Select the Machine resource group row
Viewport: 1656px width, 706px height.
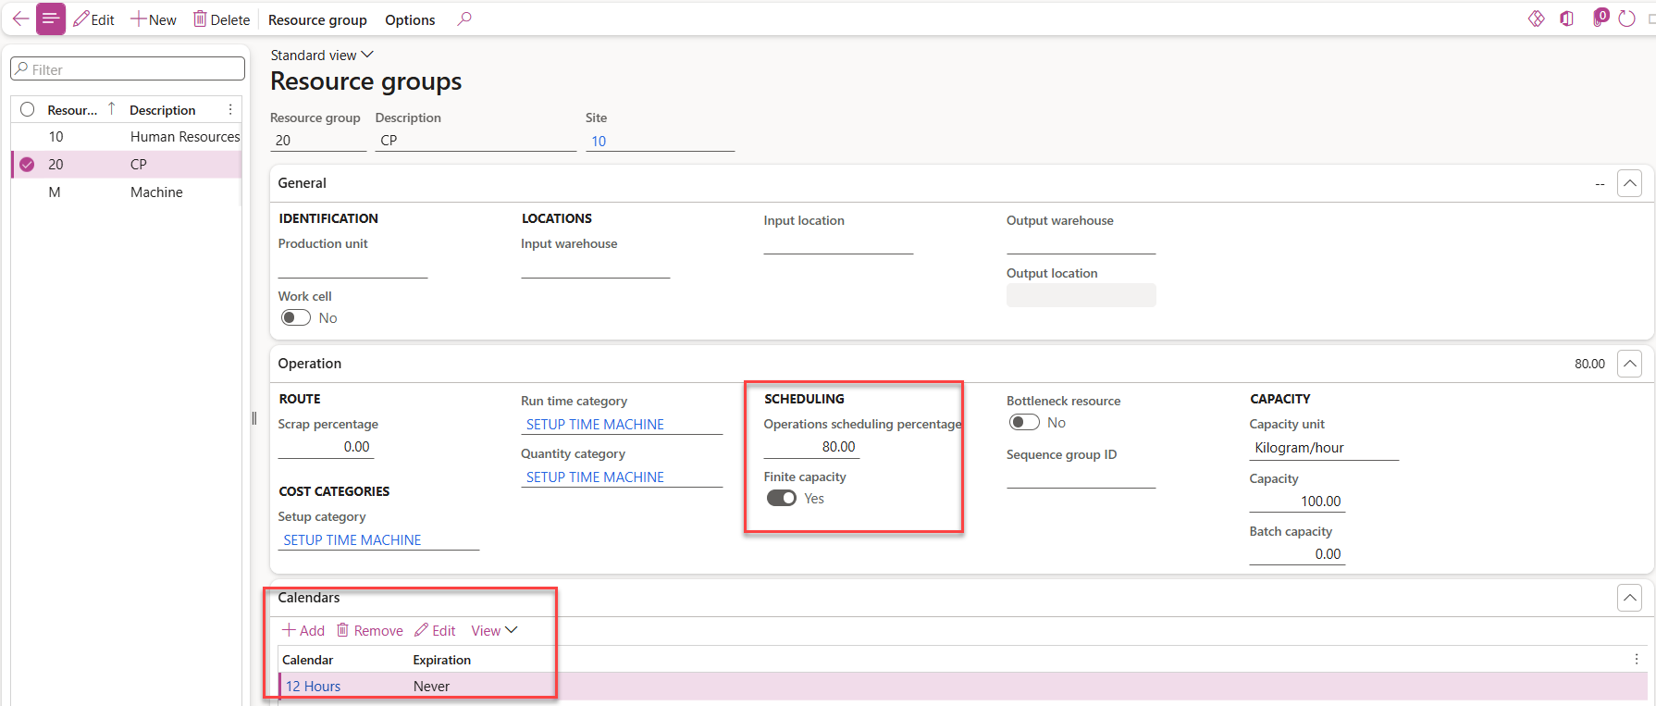[x=127, y=192]
